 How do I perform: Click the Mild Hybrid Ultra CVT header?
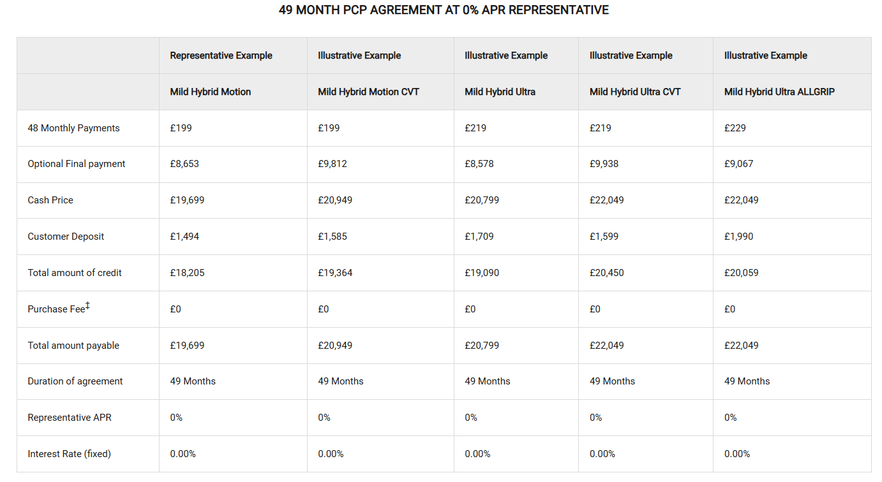[635, 92]
